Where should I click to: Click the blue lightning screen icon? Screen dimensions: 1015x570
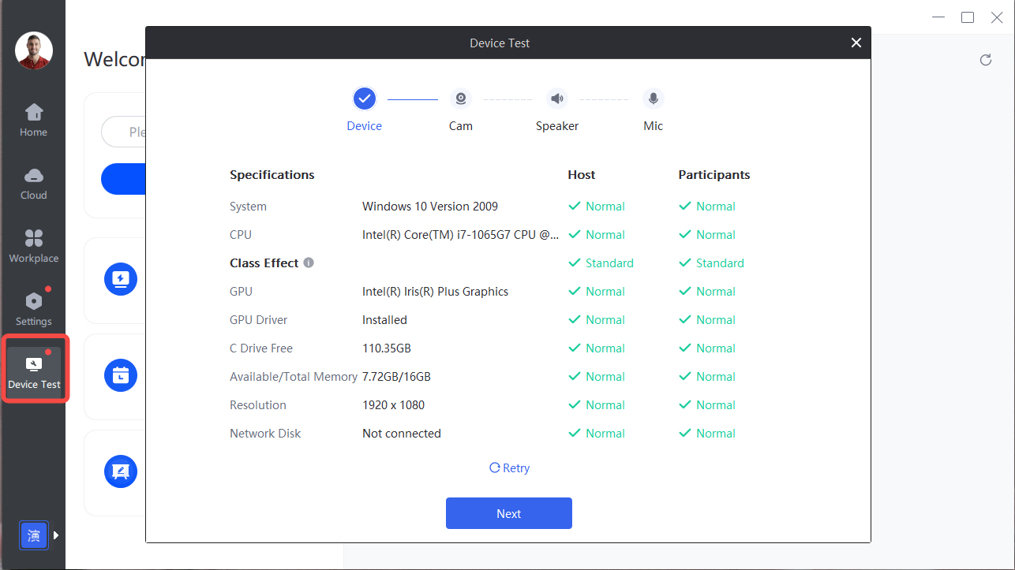click(x=121, y=279)
